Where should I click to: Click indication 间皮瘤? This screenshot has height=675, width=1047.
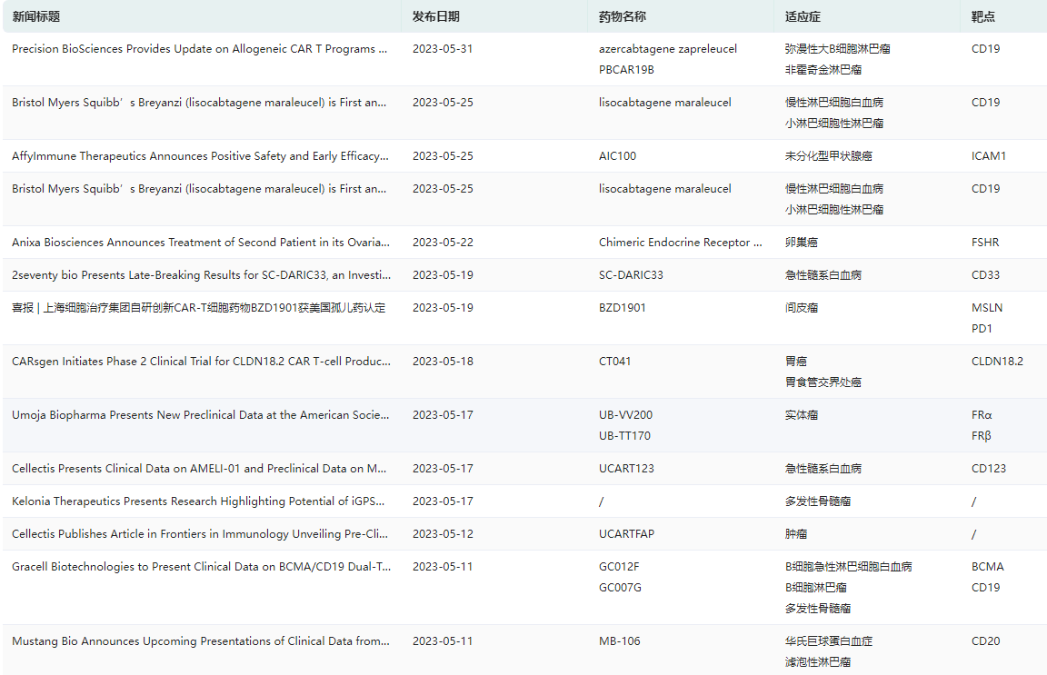[802, 308]
